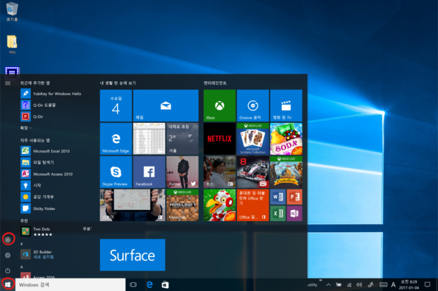Open the PowerPoint tile
Viewport: 438px width, 291px height.
[294, 197]
